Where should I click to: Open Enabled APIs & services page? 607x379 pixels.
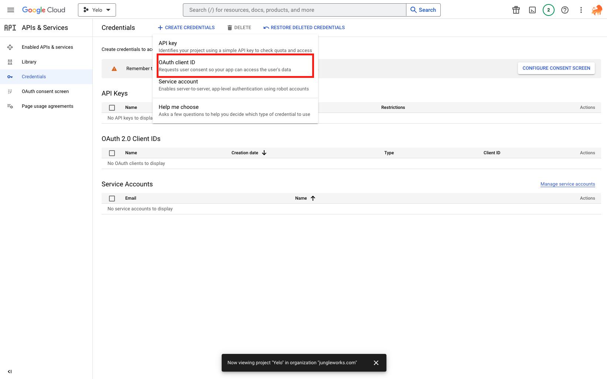point(47,47)
